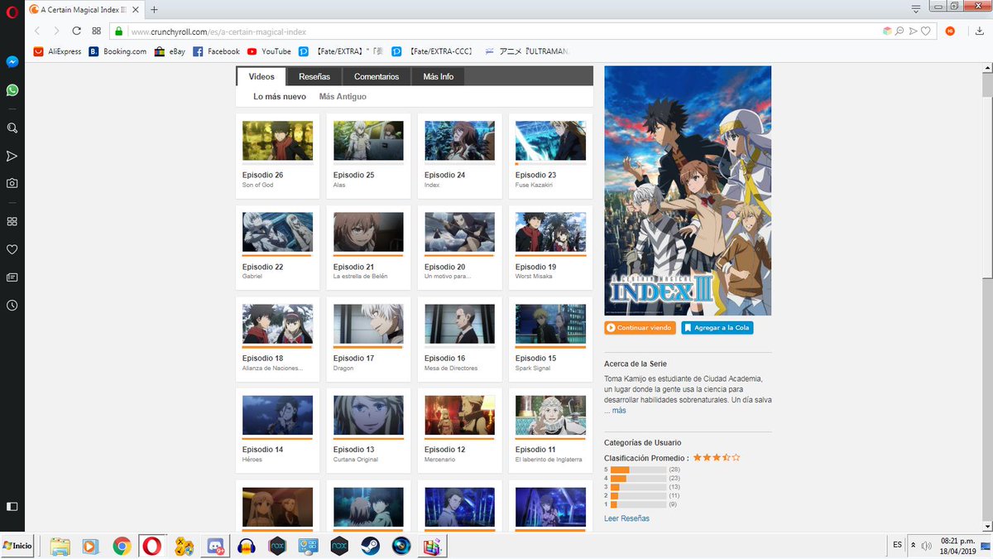Image resolution: width=993 pixels, height=559 pixels.
Task: Open the tab list menu arrow
Action: pyautogui.click(x=916, y=9)
